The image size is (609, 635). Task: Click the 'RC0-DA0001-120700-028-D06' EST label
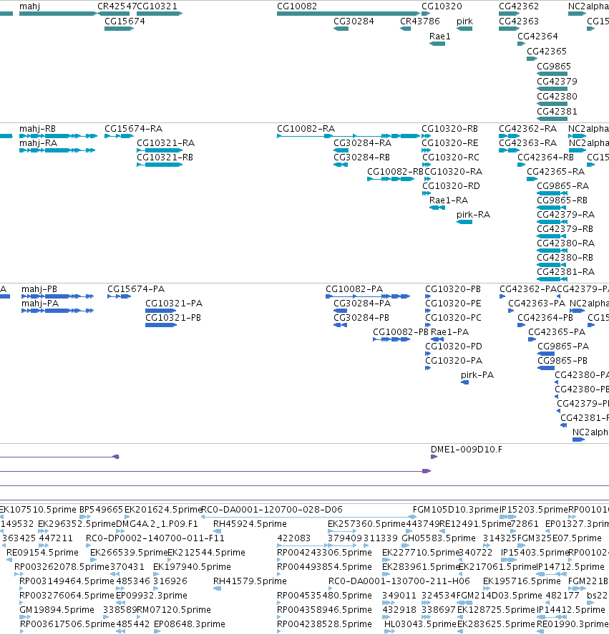click(x=272, y=509)
